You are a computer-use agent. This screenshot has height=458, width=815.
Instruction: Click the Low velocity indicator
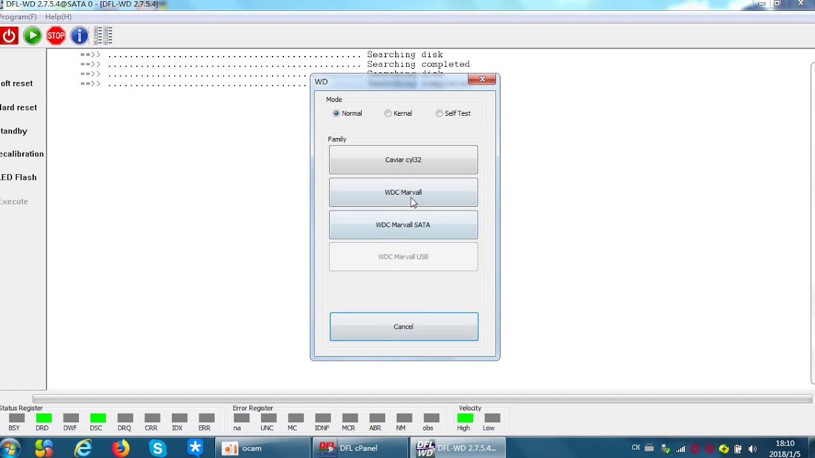(492, 418)
